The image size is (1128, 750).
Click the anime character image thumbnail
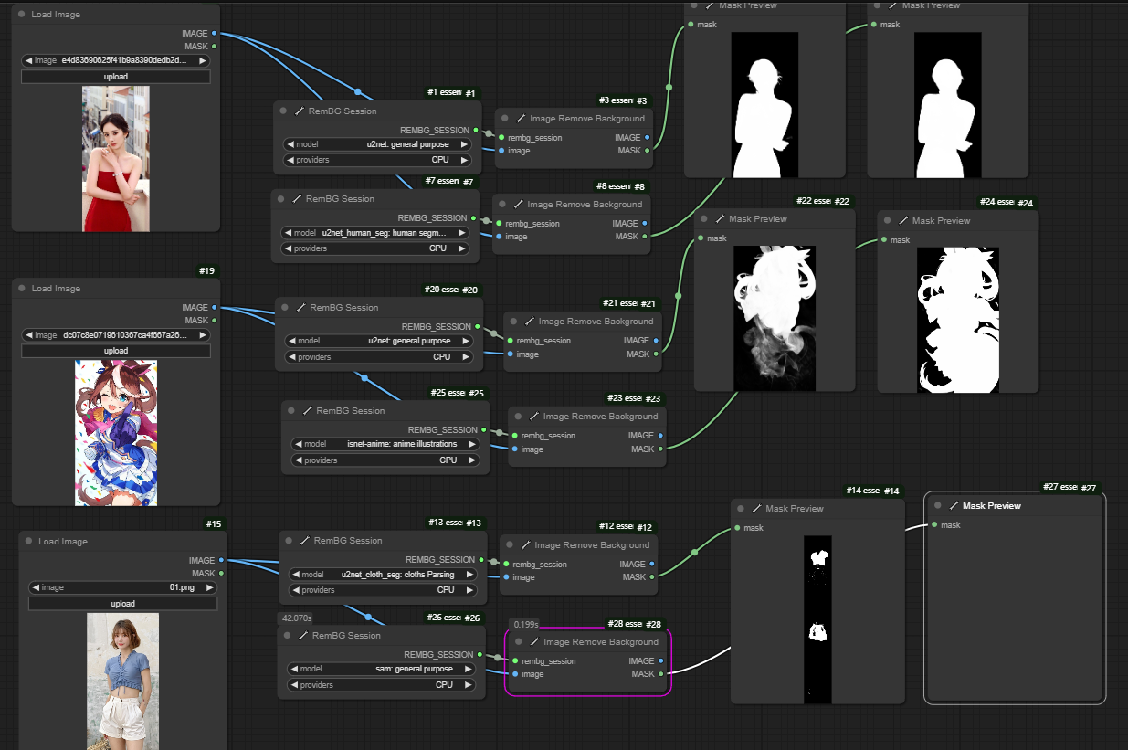pos(116,432)
